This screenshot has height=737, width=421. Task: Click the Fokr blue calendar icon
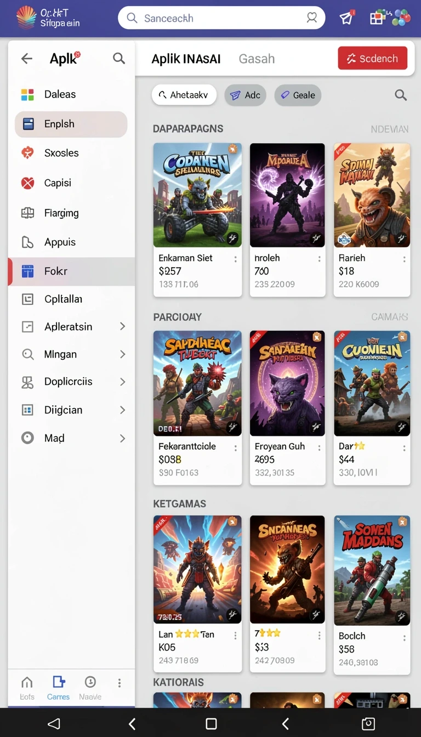pos(28,271)
